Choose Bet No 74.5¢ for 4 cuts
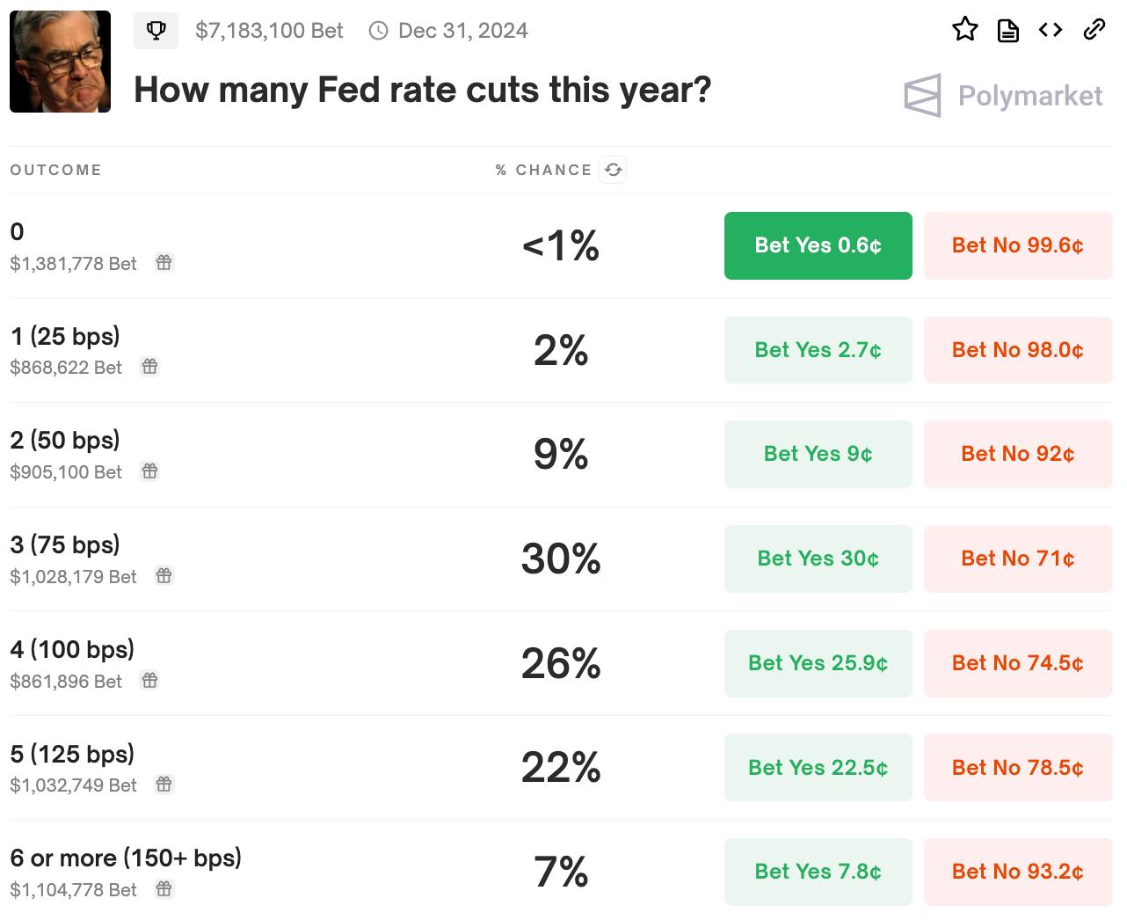 [x=1017, y=663]
